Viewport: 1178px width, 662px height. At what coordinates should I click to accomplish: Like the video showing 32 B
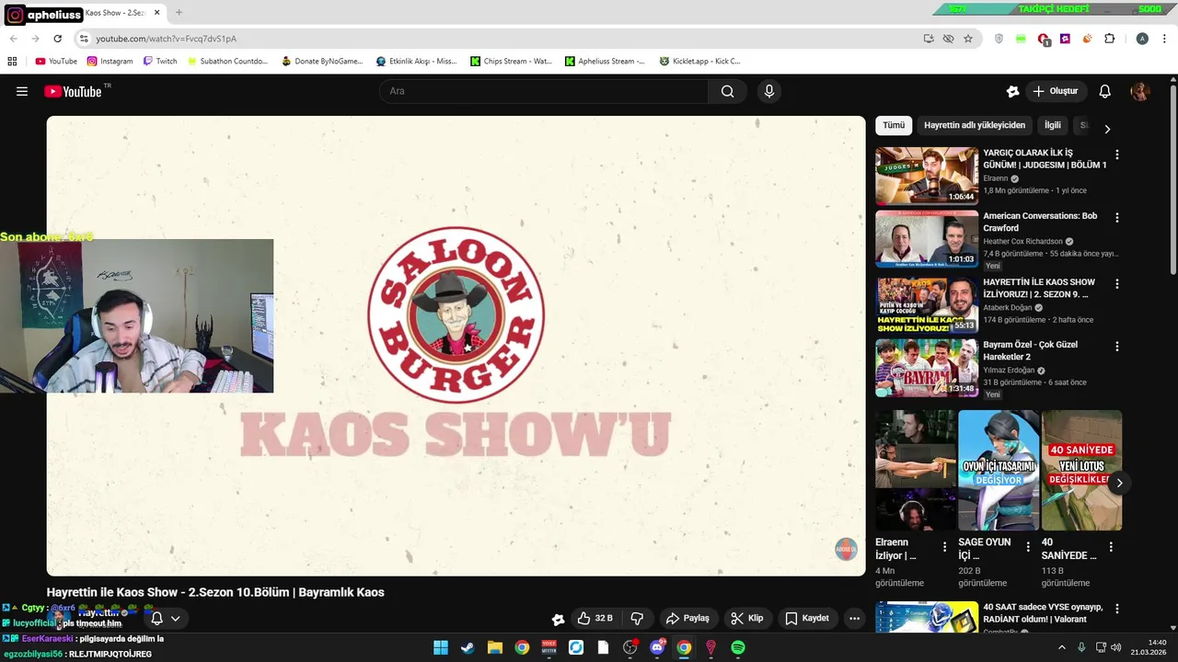pos(595,618)
